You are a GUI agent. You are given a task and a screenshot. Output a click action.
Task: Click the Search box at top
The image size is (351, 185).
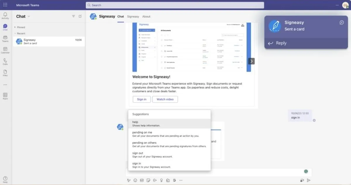point(175,5)
